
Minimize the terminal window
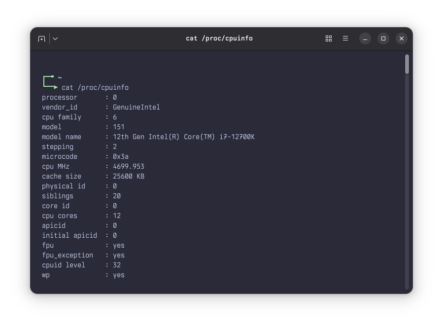point(365,38)
